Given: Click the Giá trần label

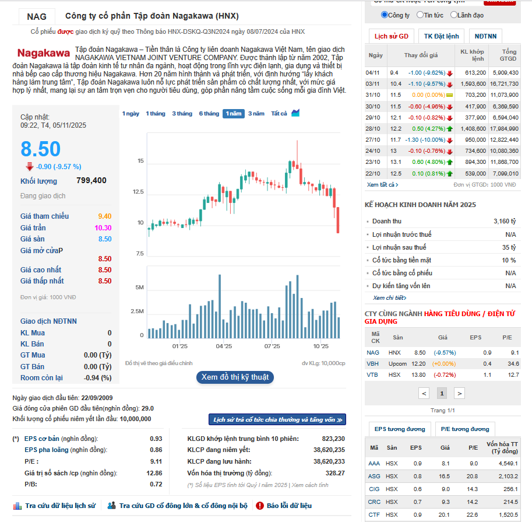Looking at the screenshot, I should [x=33, y=228].
